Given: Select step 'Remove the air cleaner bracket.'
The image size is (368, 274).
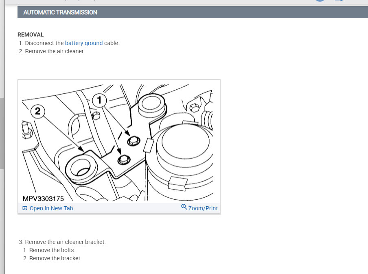Looking at the screenshot, I should (x=65, y=242).
